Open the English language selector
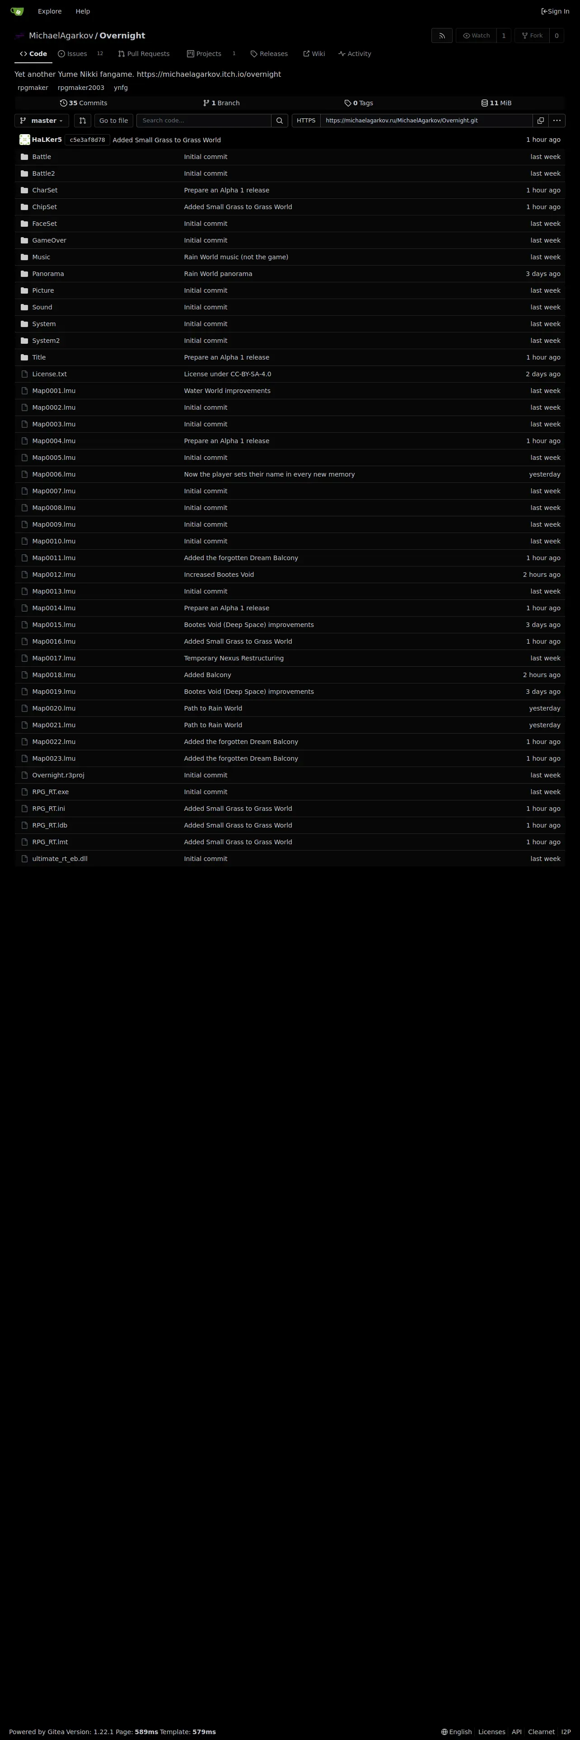Image resolution: width=580 pixels, height=1740 pixels. (456, 1732)
